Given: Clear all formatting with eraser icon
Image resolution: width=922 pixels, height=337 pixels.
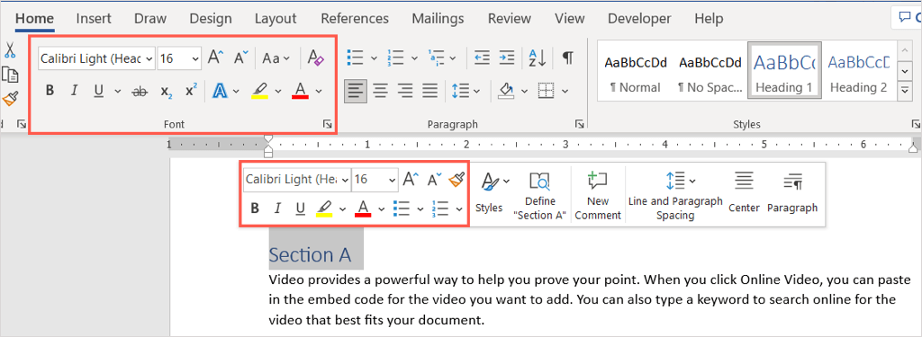Looking at the screenshot, I should coord(315,58).
